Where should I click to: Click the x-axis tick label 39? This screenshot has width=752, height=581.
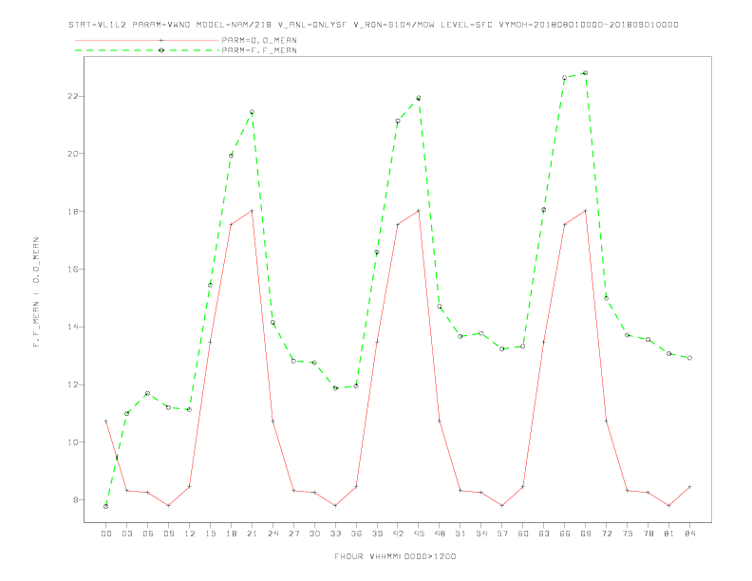[x=377, y=534]
